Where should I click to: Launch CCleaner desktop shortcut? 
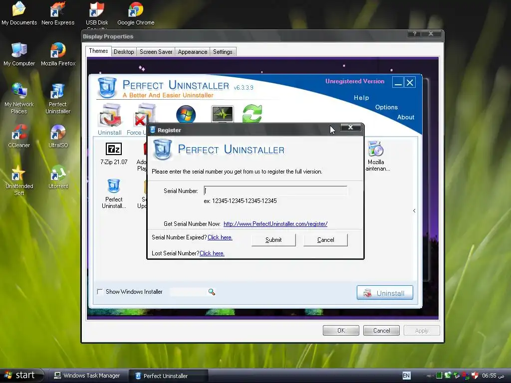click(x=19, y=136)
